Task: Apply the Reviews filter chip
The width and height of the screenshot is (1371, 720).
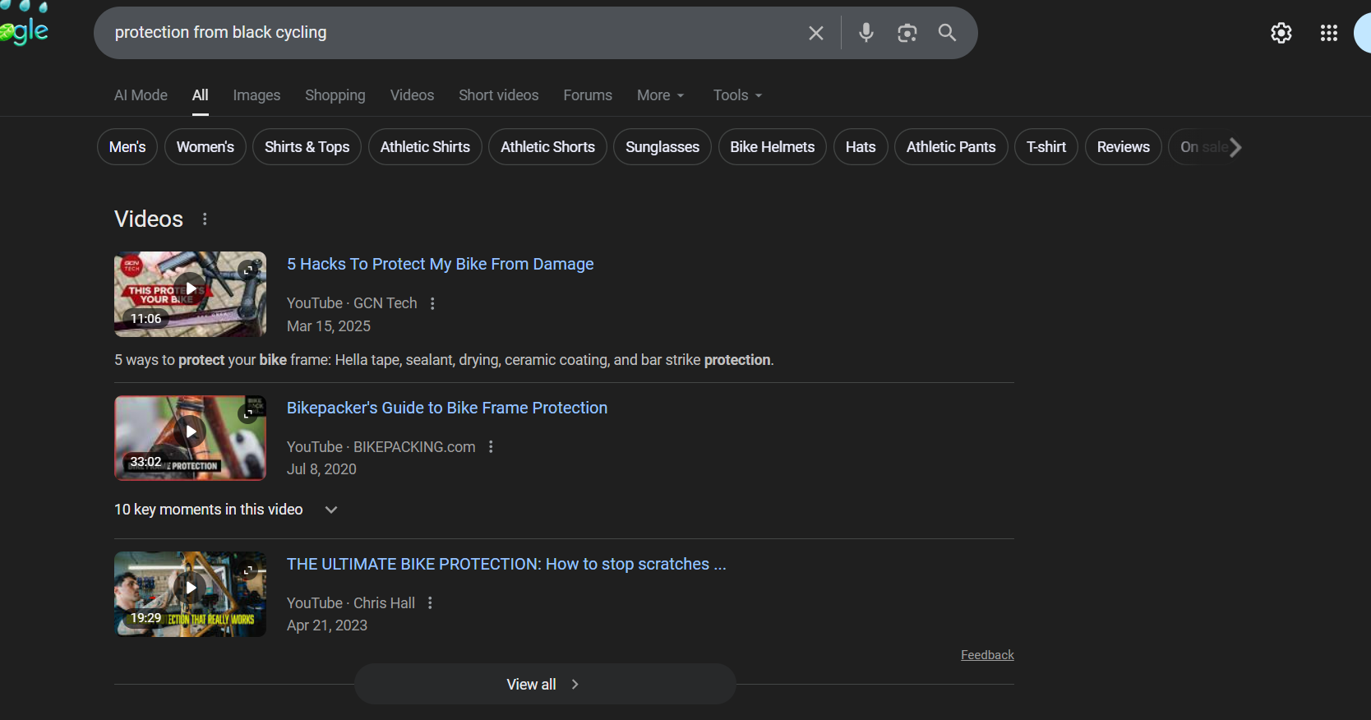Action: [1124, 147]
